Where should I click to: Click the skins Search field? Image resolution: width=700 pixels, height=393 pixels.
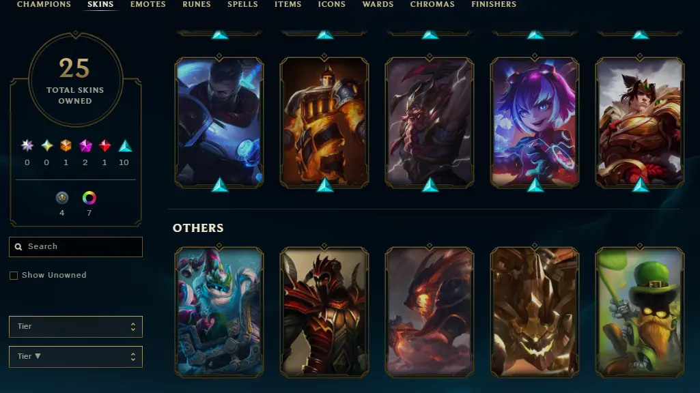coord(76,247)
